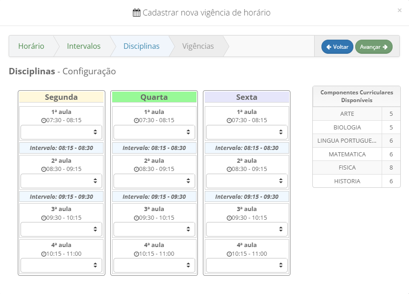Image resolution: width=409 pixels, height=294 pixels.
Task: Click clock icon of Quarta 4ª aula
Action: click(136, 254)
